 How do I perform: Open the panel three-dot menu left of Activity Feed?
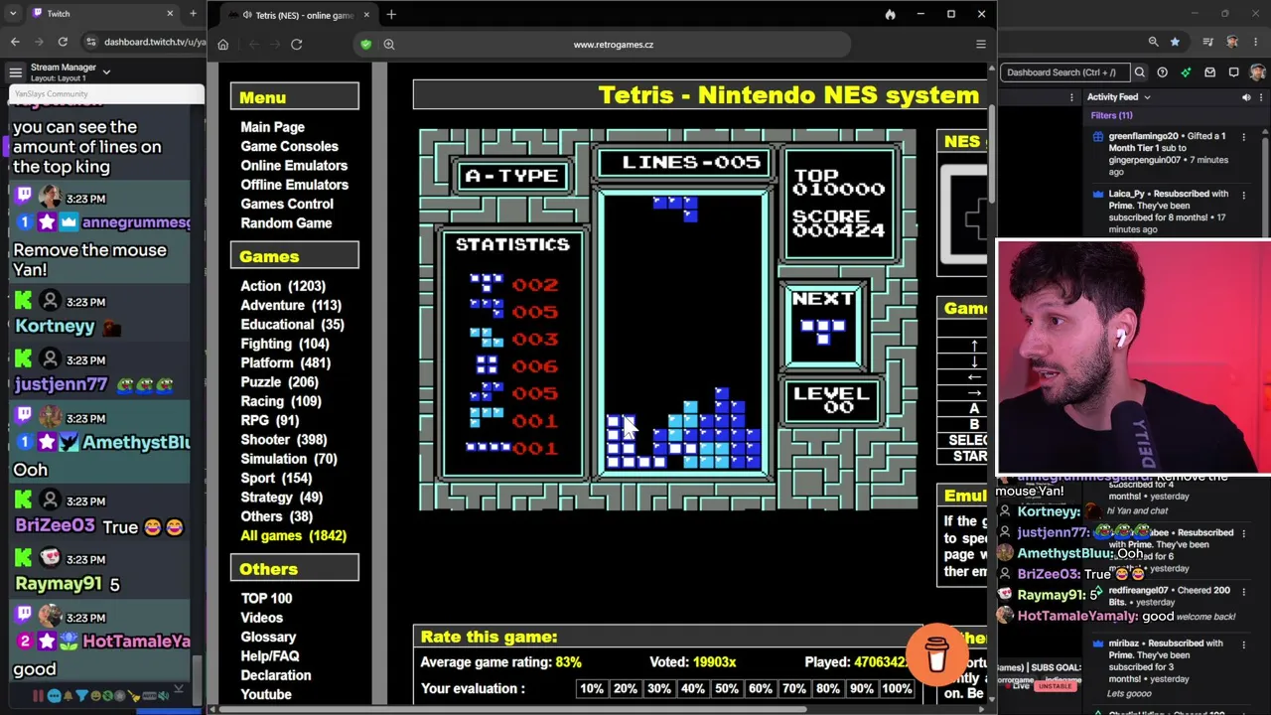click(1071, 97)
